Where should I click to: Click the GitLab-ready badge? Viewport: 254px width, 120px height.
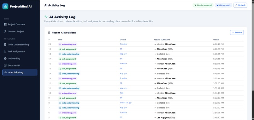tap(223, 5)
